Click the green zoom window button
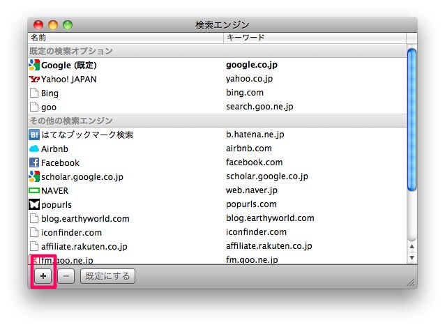Screen dimensions: 445x327 click(68, 25)
